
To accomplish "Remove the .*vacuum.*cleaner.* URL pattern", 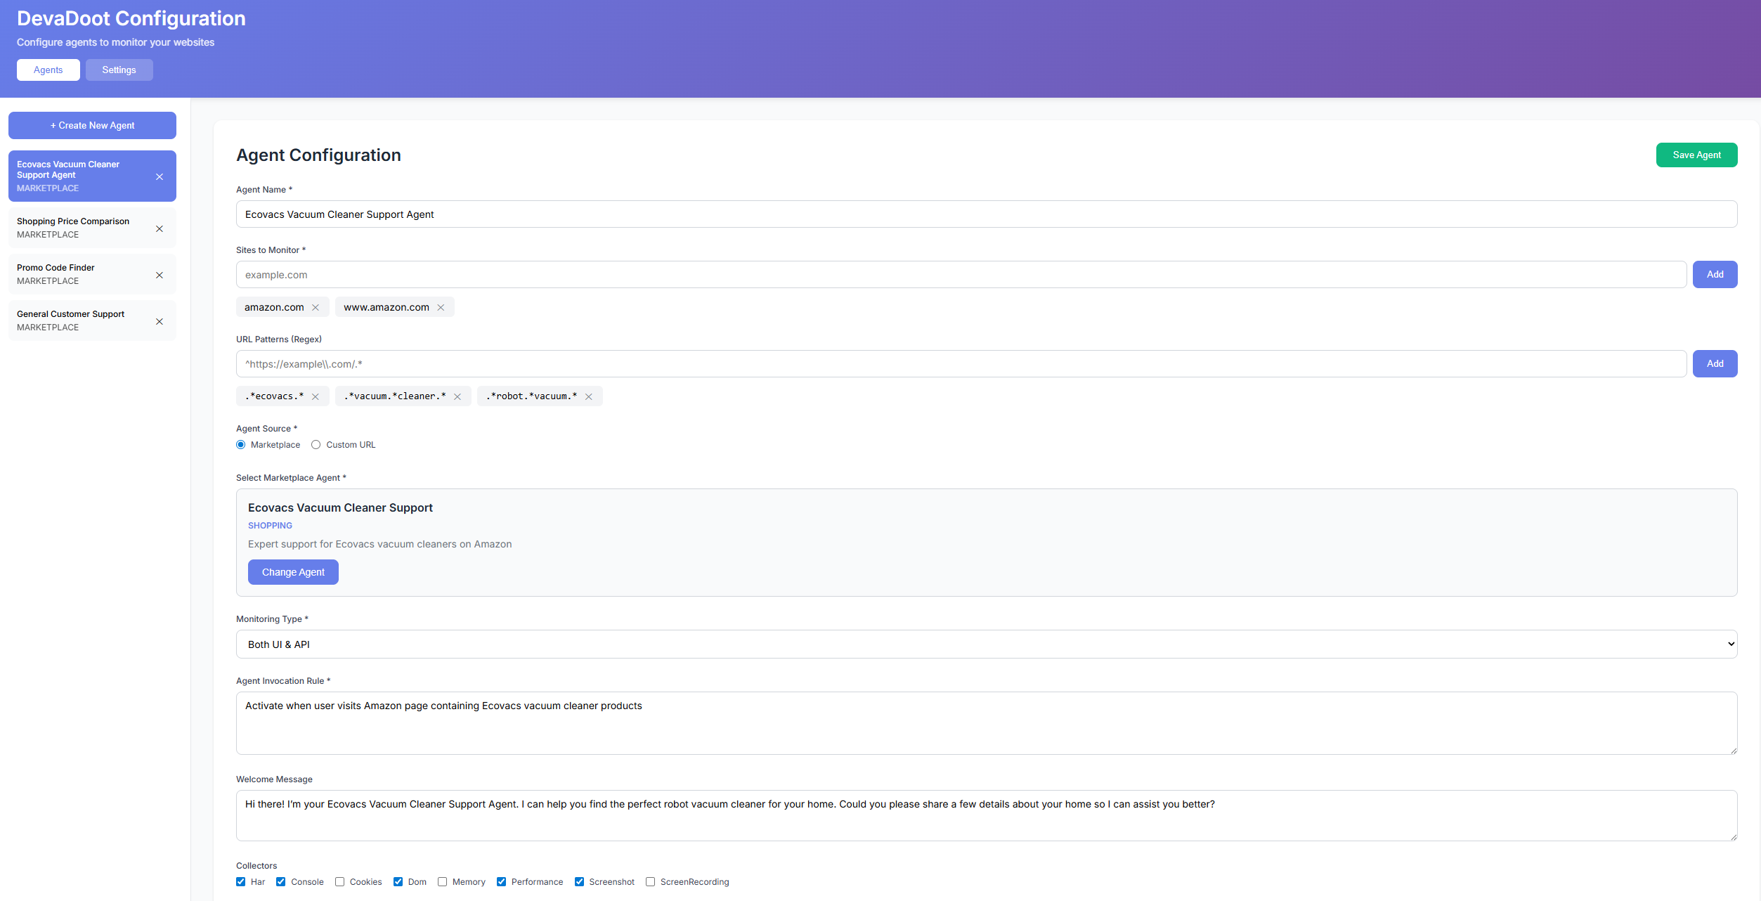I will pos(457,396).
